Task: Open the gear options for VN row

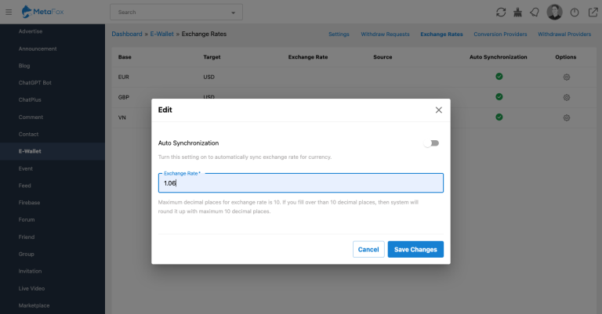Action: coord(566,117)
